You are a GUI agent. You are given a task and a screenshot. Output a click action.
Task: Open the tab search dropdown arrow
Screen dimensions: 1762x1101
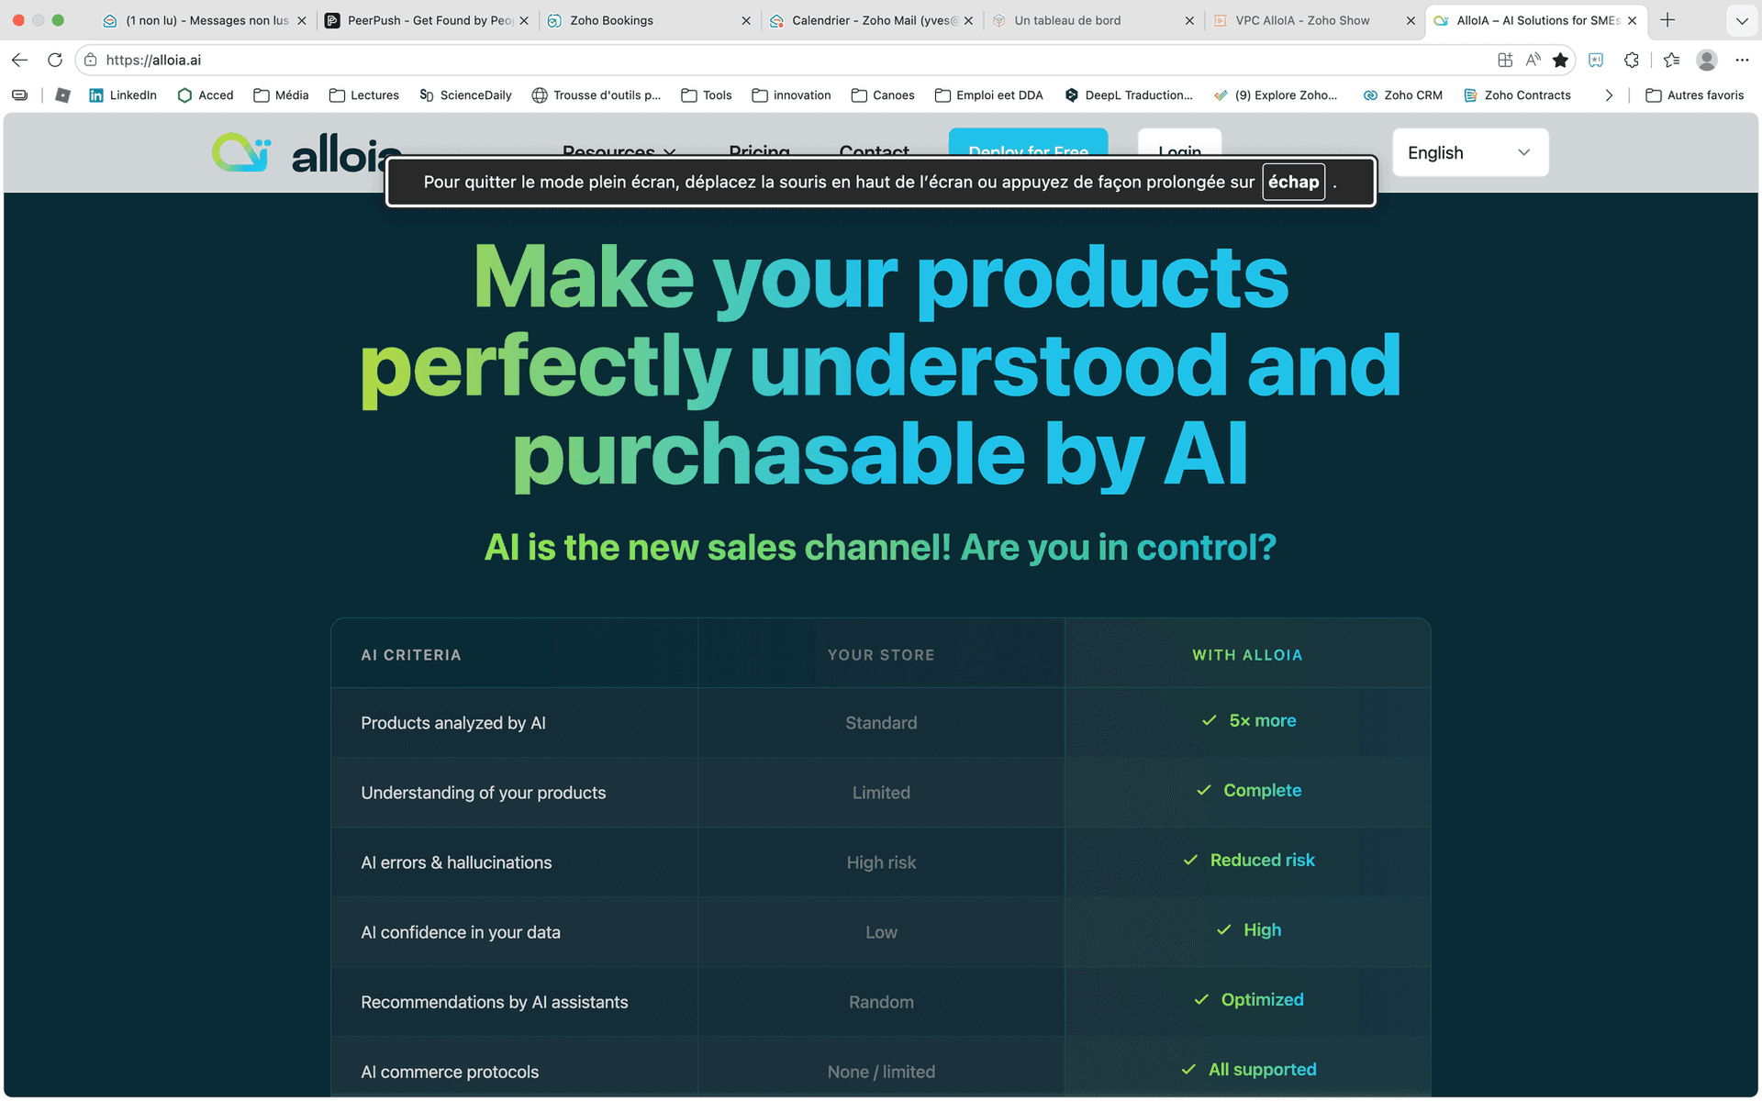click(1742, 20)
